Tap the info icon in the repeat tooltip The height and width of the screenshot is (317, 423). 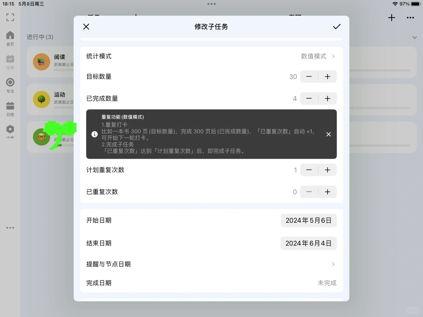coord(94,134)
